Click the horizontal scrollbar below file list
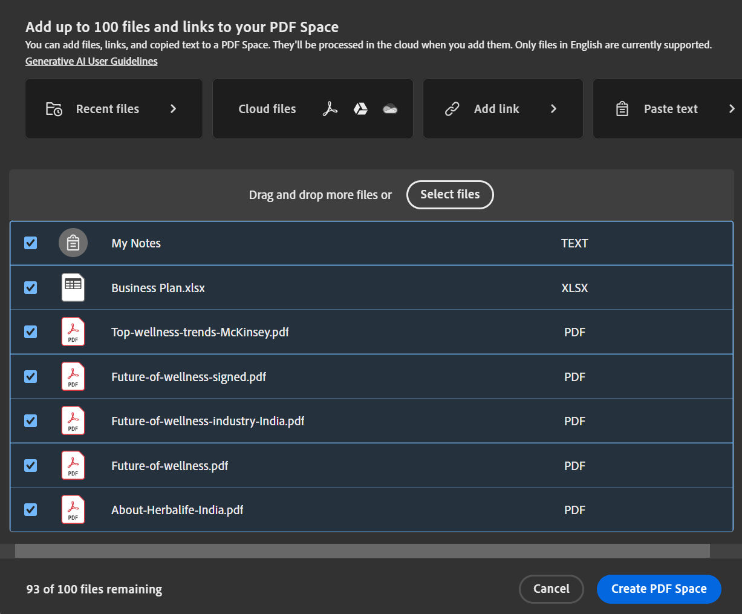The image size is (742, 614). (362, 550)
